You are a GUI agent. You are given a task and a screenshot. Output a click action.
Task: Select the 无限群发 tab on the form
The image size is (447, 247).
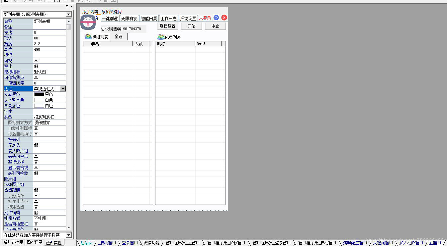(129, 19)
